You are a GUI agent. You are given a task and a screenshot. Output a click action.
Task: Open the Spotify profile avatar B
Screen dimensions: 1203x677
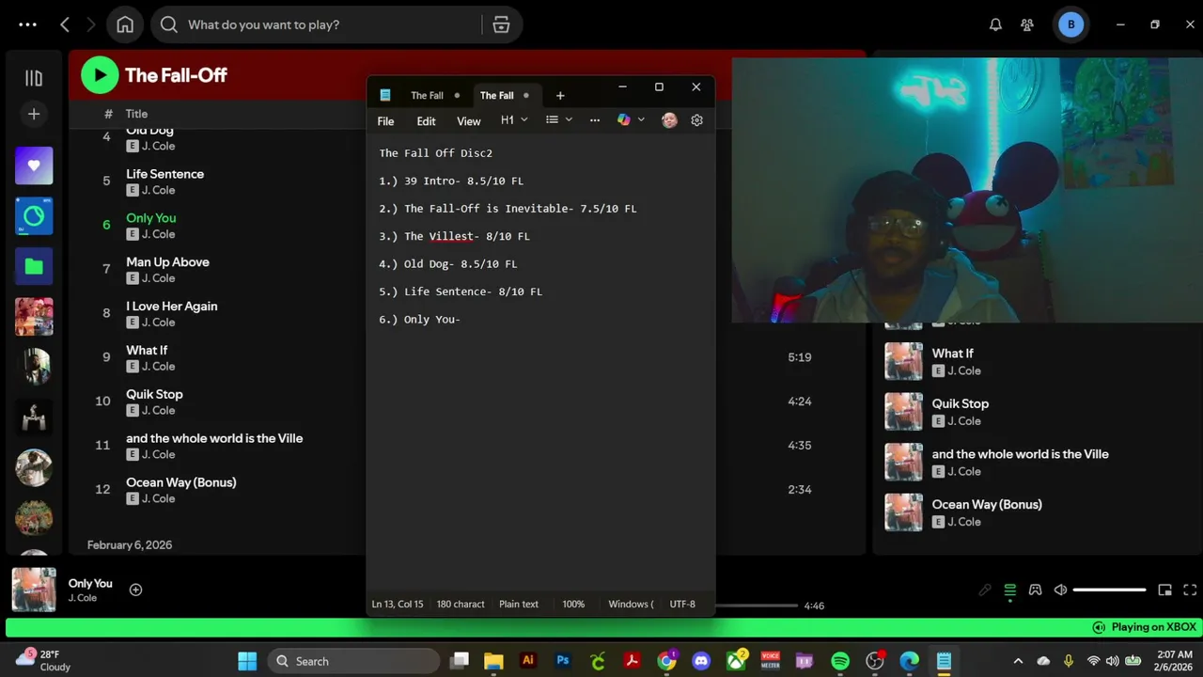[x=1070, y=24]
